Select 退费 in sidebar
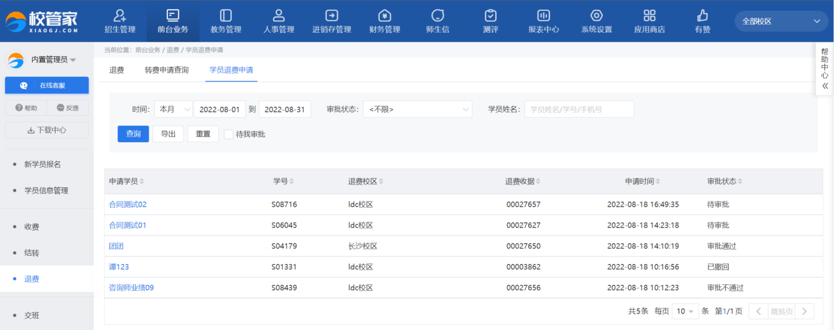This screenshot has width=834, height=330. pos(32,279)
